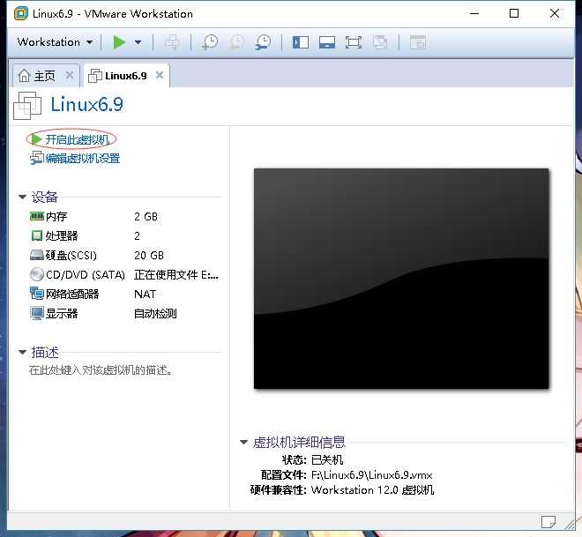Viewport: 582px width, 537px height.
Task: Click the description field 在此处键入对该虚拟机的描述
Action: coord(101,370)
